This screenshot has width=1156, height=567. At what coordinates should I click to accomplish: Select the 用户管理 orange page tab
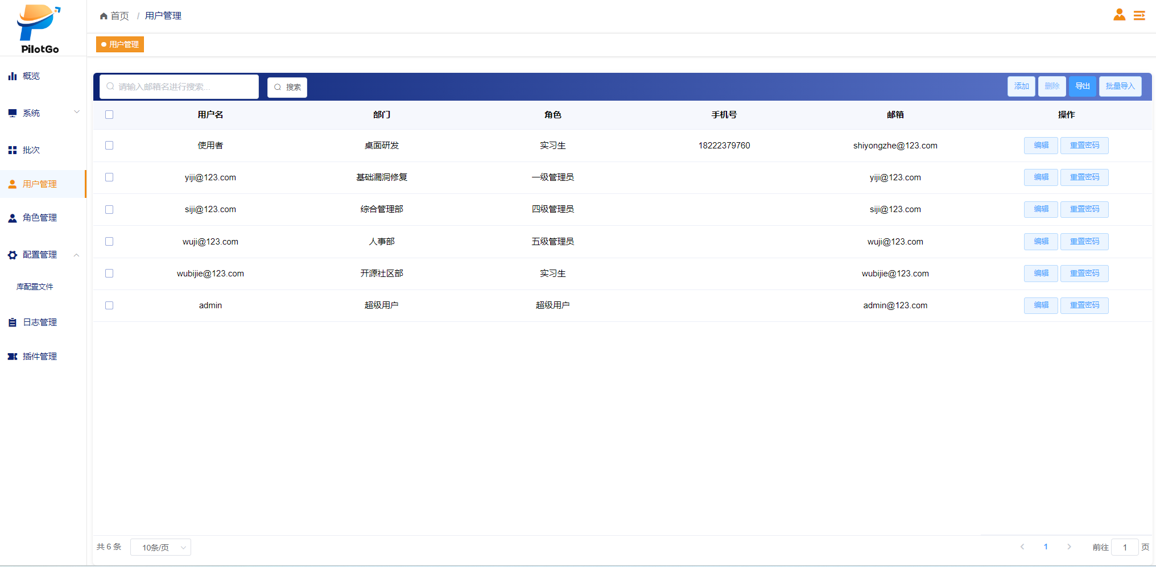click(x=120, y=44)
